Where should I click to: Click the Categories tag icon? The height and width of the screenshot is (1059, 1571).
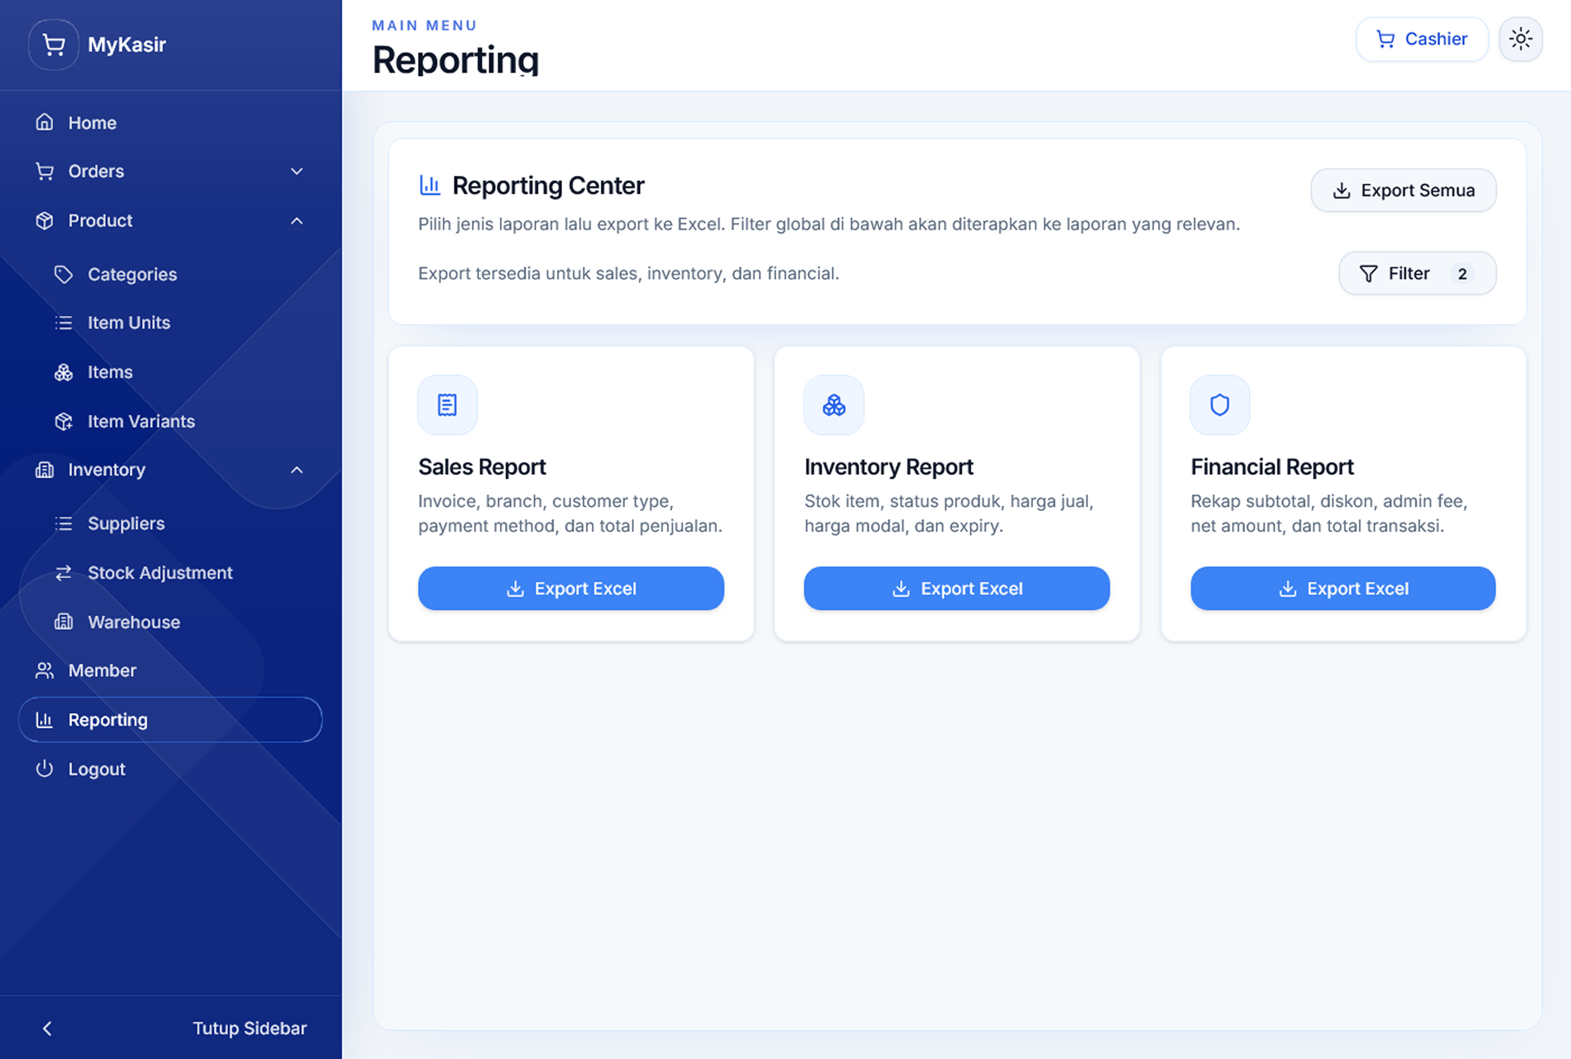click(x=63, y=274)
